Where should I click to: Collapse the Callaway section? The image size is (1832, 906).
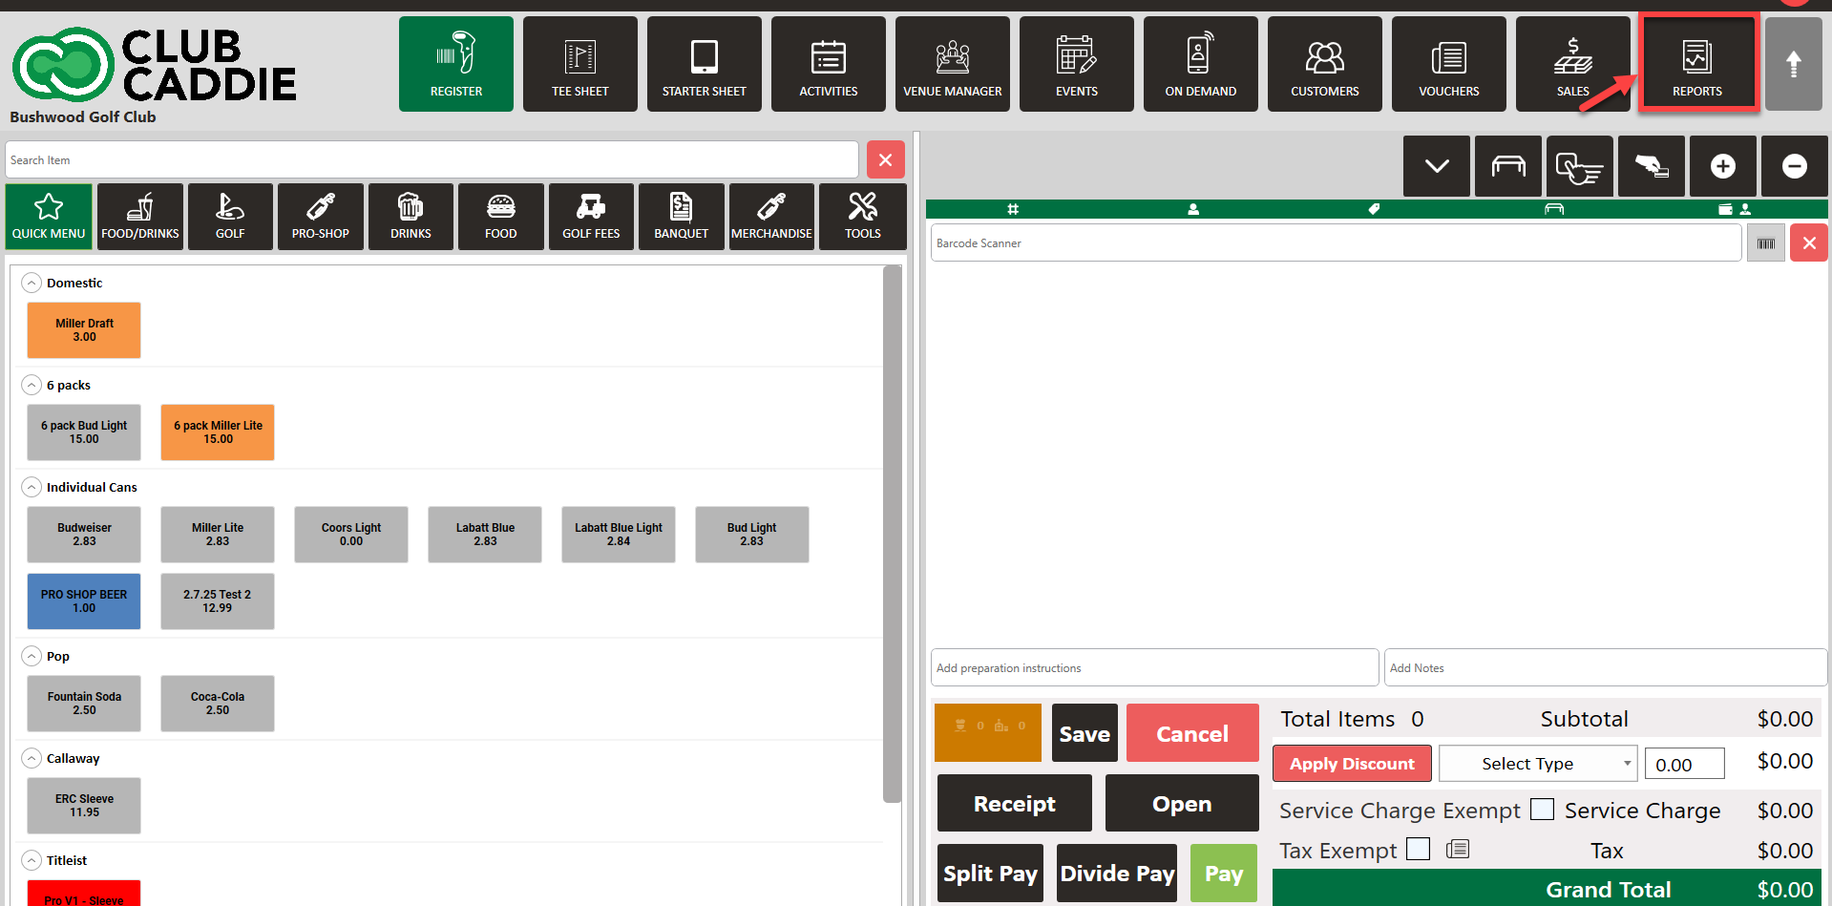(x=32, y=758)
